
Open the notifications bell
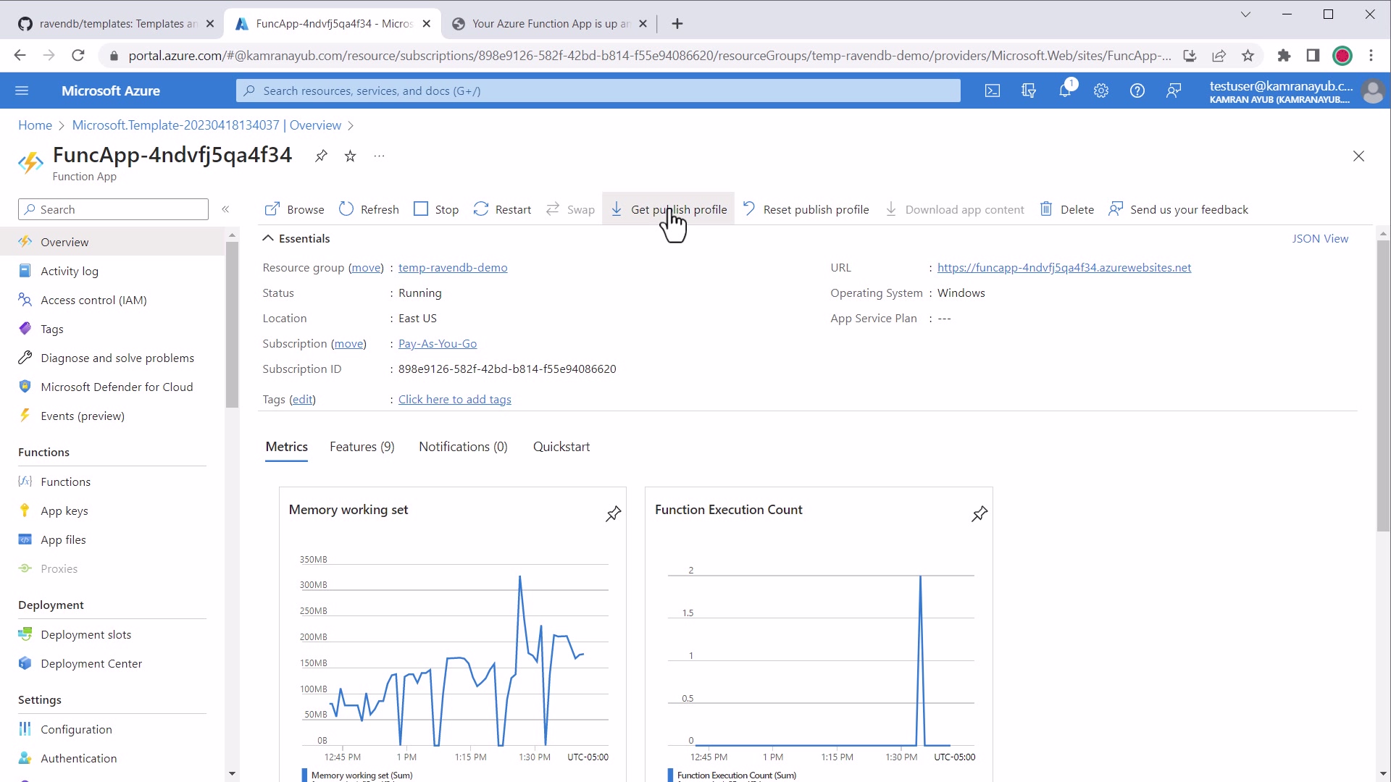[x=1065, y=91]
